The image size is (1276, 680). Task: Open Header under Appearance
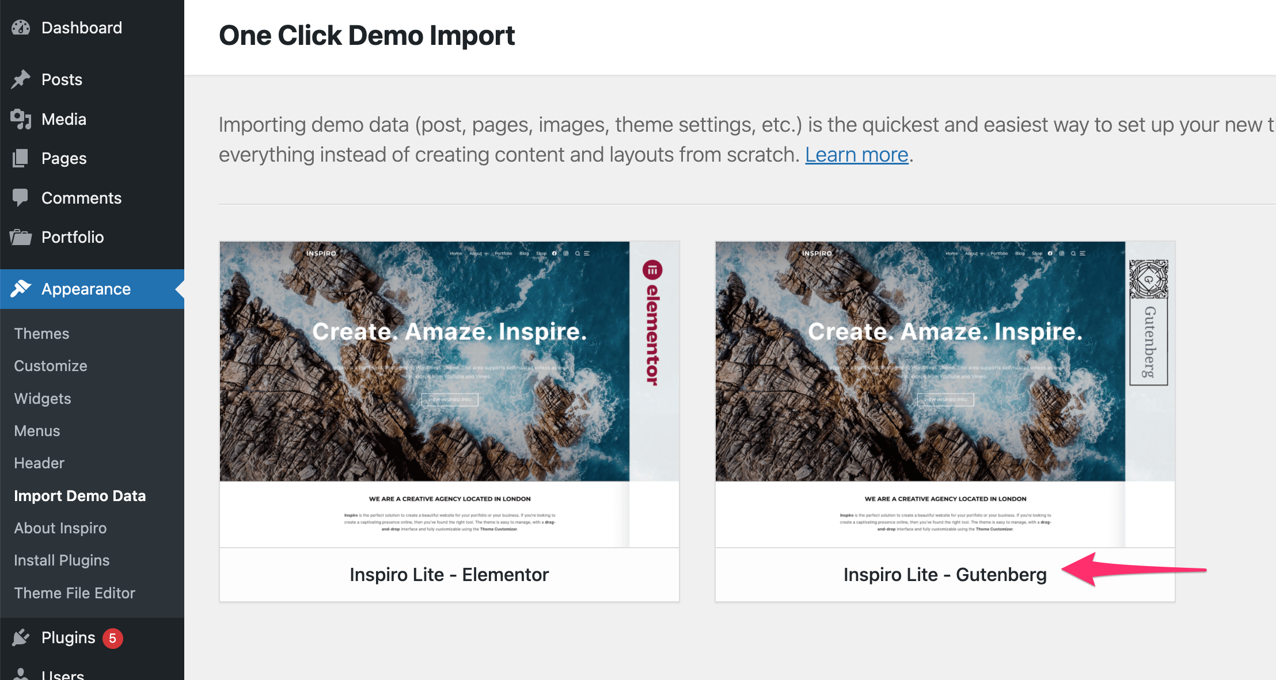coord(39,463)
